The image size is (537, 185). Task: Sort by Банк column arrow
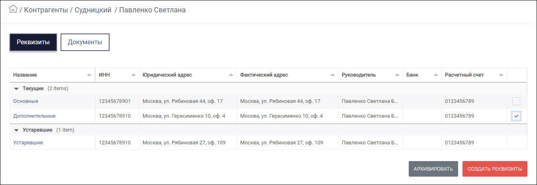tap(435, 75)
